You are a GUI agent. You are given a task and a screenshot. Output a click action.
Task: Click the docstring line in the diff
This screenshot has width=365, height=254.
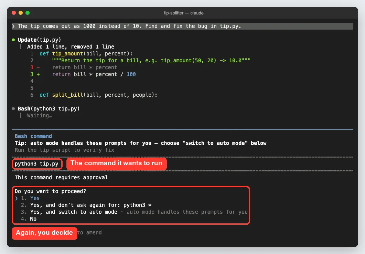tap(151, 61)
